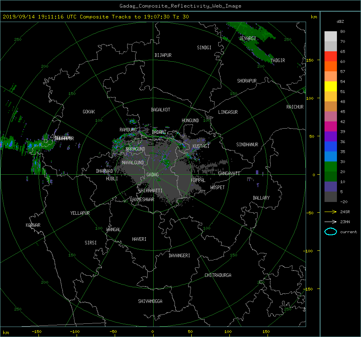Select the YELLAPUR city label

pos(80,213)
